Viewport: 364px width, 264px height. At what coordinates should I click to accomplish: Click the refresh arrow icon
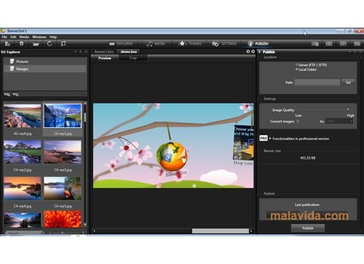coord(50,44)
